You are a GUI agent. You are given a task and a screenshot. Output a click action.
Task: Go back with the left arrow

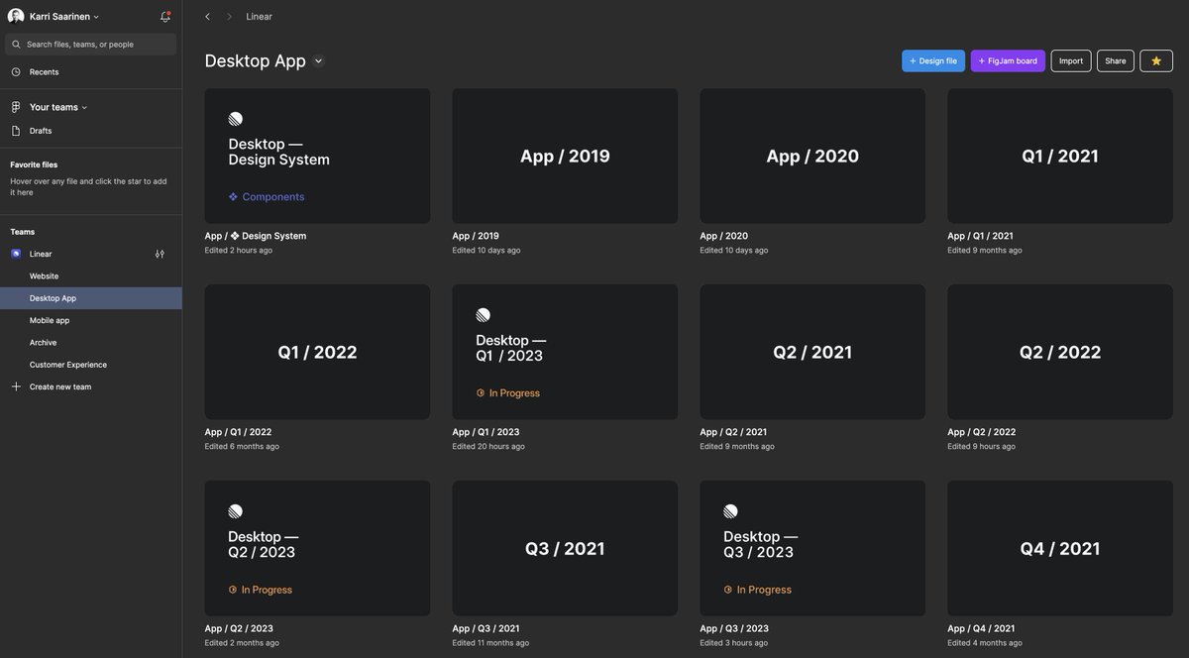coord(207,17)
